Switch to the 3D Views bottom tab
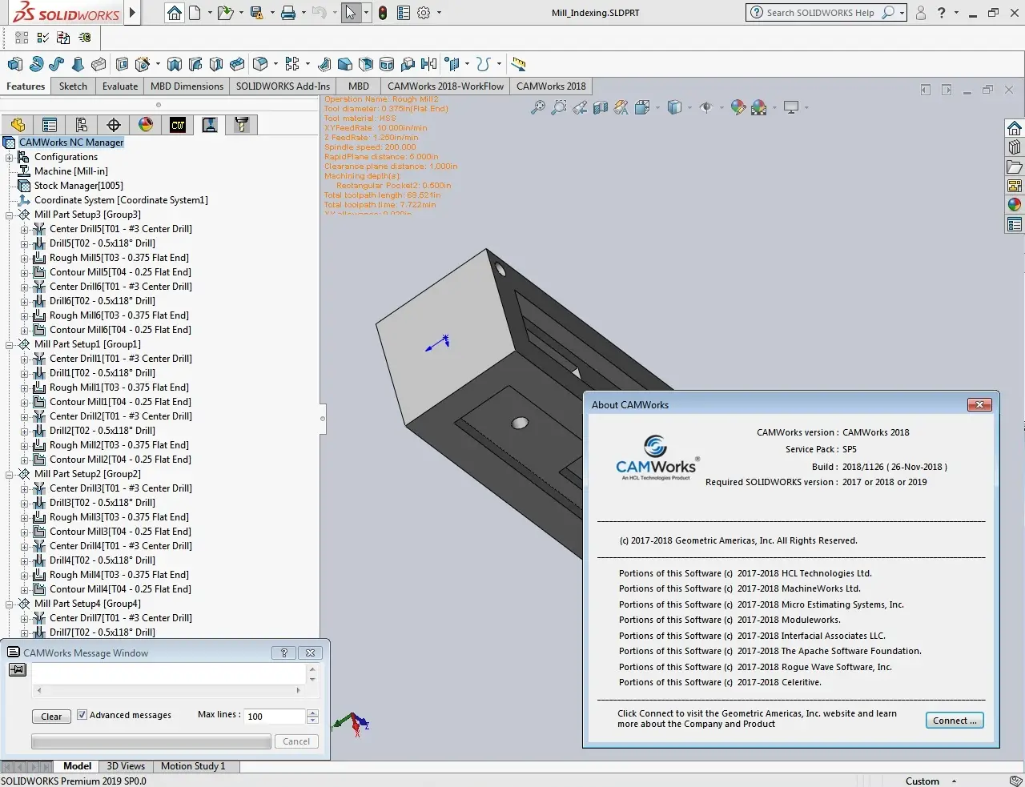1025x787 pixels. 126,766
